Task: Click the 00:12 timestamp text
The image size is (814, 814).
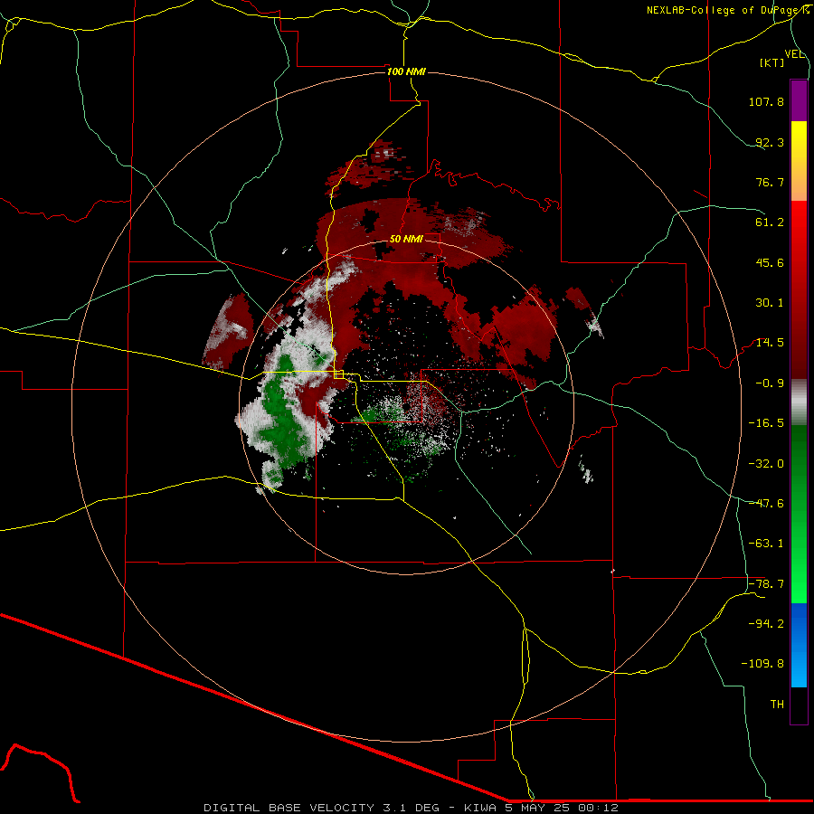Action: pos(599,808)
